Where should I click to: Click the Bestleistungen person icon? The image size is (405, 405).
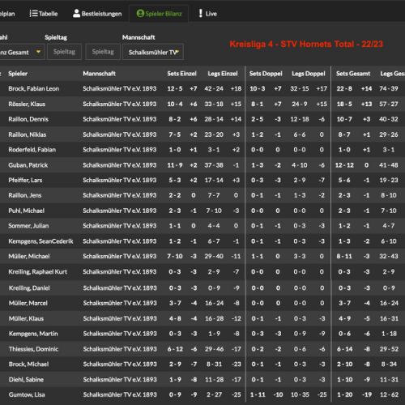[x=77, y=14]
